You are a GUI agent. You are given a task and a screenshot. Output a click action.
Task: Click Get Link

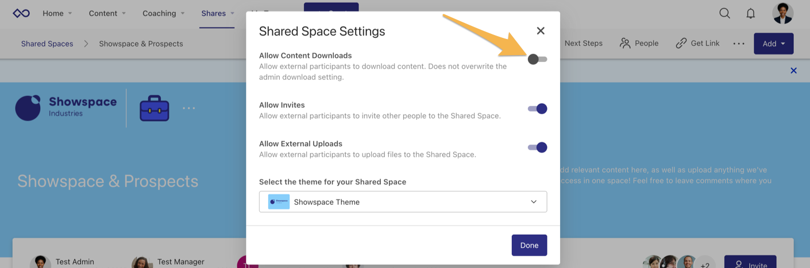point(697,44)
